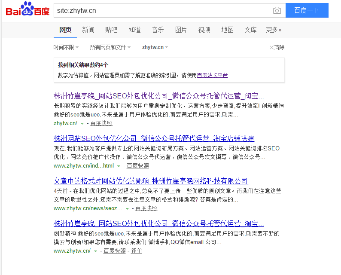
Task: Expand the arrow next to zhytw.cn/ URL
Action: [x=82, y=124]
